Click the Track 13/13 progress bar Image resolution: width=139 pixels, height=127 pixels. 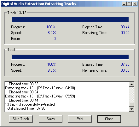pos(70,19)
